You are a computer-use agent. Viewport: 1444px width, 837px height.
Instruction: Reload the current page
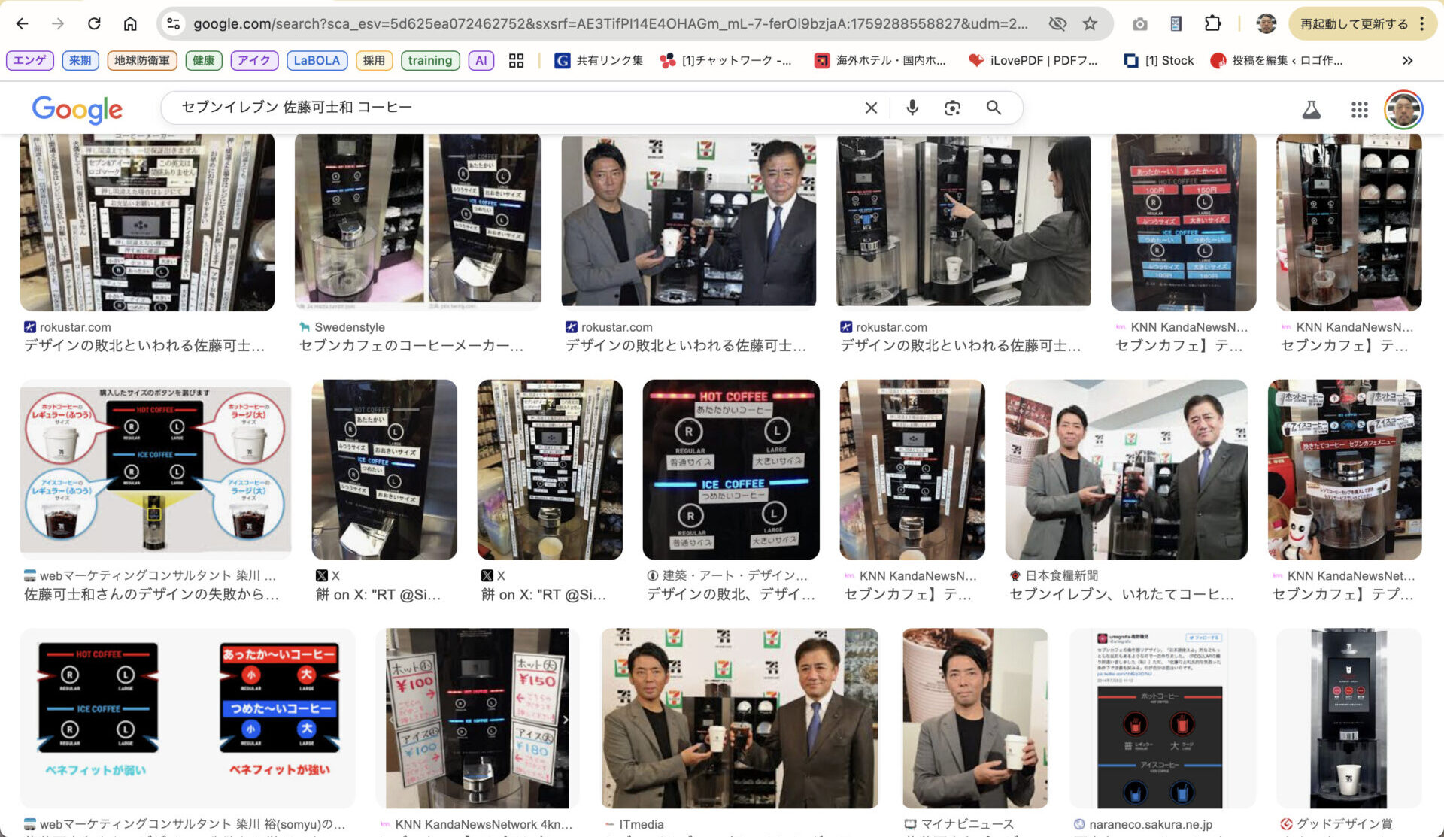tap(94, 23)
